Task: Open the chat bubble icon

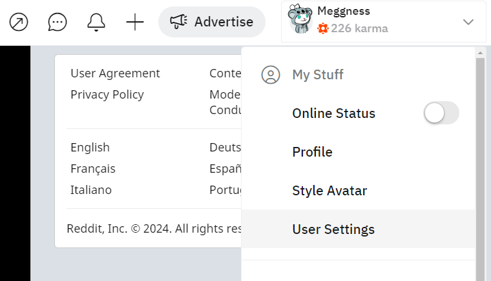Action: pyautogui.click(x=57, y=23)
